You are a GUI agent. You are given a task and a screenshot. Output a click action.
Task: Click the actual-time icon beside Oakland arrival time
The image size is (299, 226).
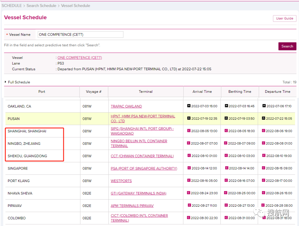click(189, 106)
